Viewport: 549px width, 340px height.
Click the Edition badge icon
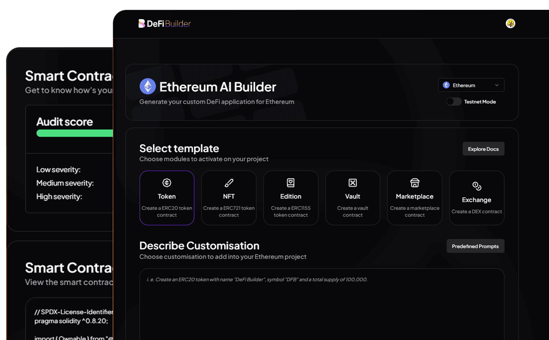pyautogui.click(x=291, y=183)
